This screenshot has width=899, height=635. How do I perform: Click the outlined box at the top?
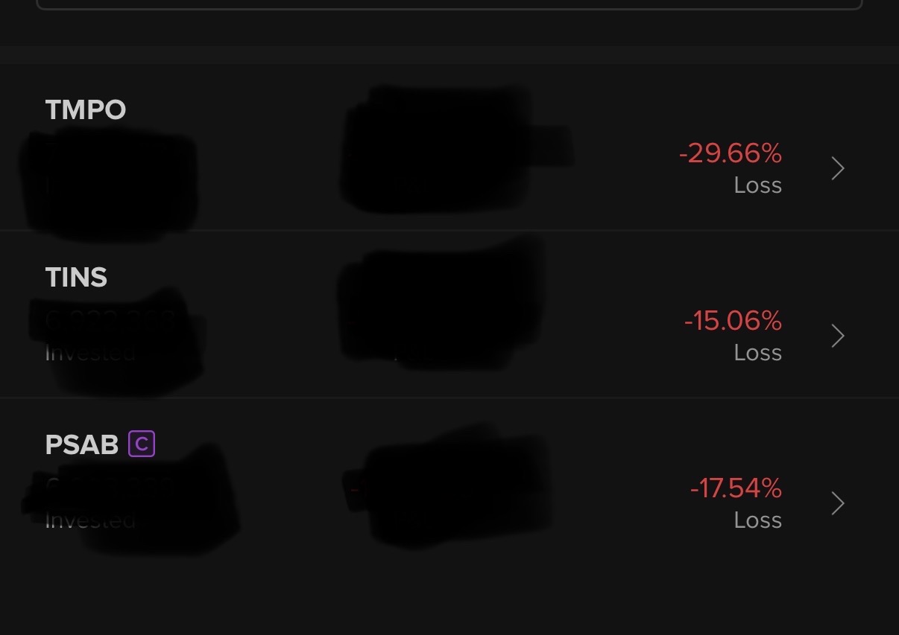tap(449, 4)
